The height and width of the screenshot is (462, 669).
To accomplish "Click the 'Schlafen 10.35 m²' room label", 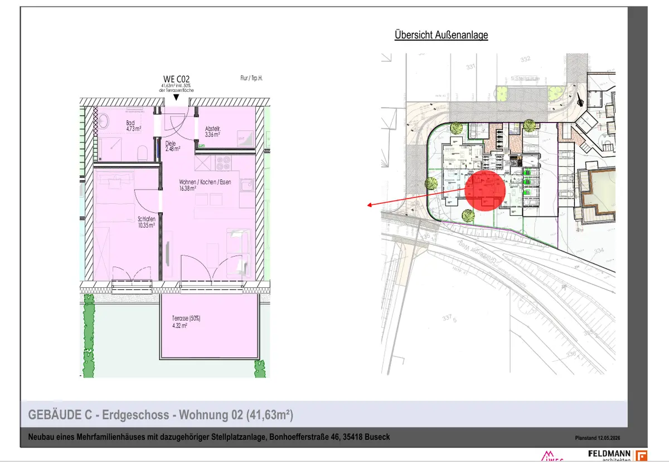I will tap(146, 222).
